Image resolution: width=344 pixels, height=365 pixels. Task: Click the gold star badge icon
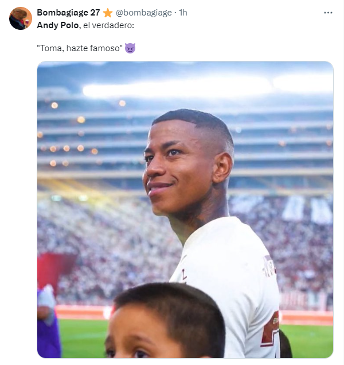[108, 13]
